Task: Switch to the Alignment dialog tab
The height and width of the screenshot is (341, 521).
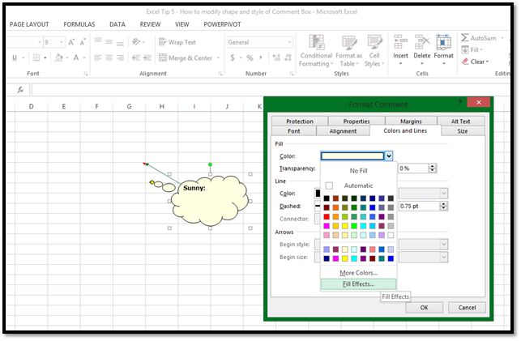Action: point(343,131)
